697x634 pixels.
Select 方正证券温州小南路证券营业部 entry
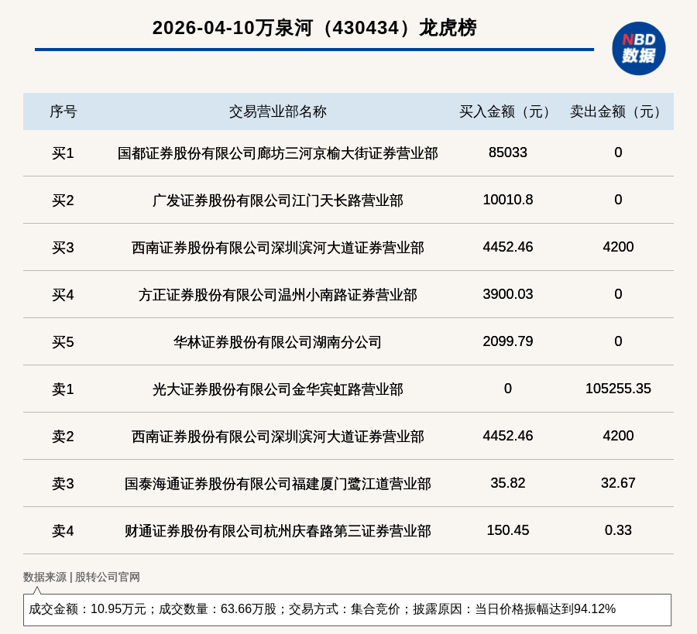(x=277, y=295)
